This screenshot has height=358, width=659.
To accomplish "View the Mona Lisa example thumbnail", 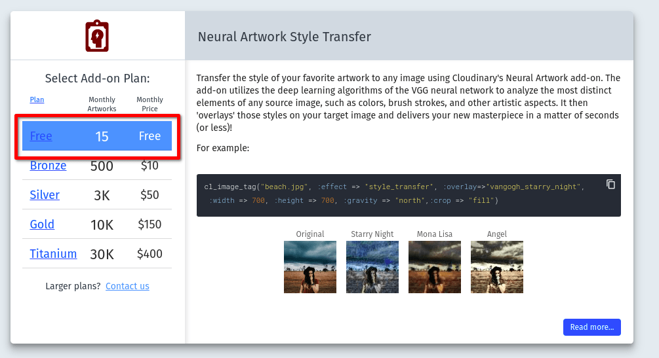I will pos(435,267).
